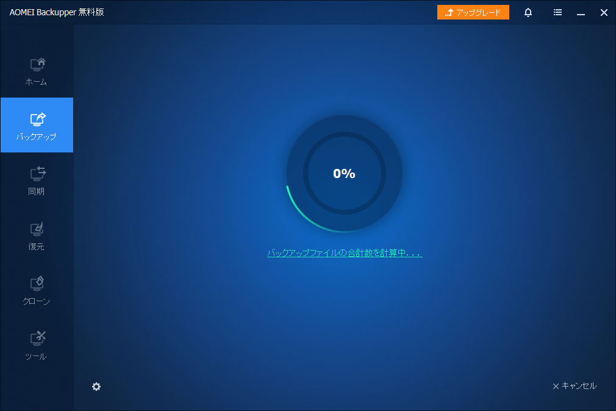
Task: Close the AOMEI Backupper window
Action: tap(604, 13)
